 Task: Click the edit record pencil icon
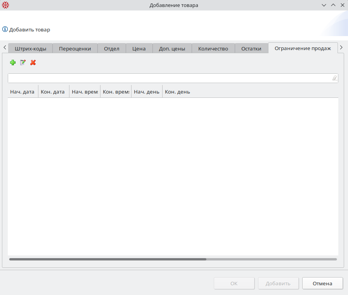[23, 62]
